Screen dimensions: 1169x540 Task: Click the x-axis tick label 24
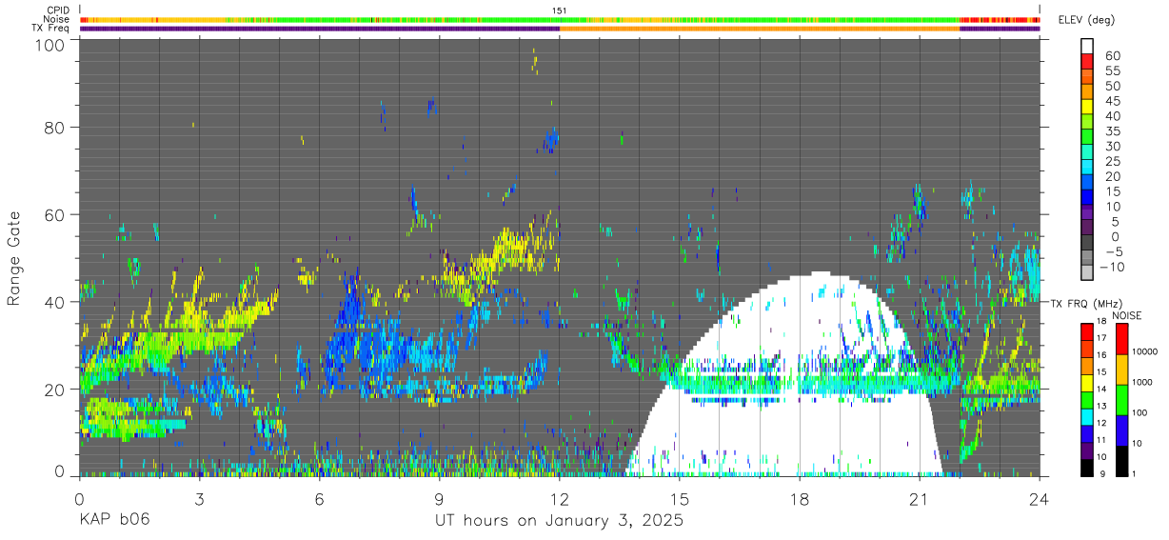coord(1040,498)
